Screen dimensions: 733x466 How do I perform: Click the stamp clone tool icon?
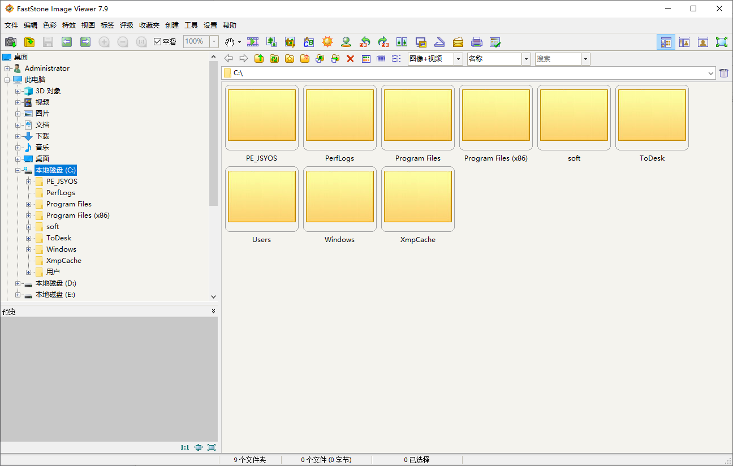point(346,42)
